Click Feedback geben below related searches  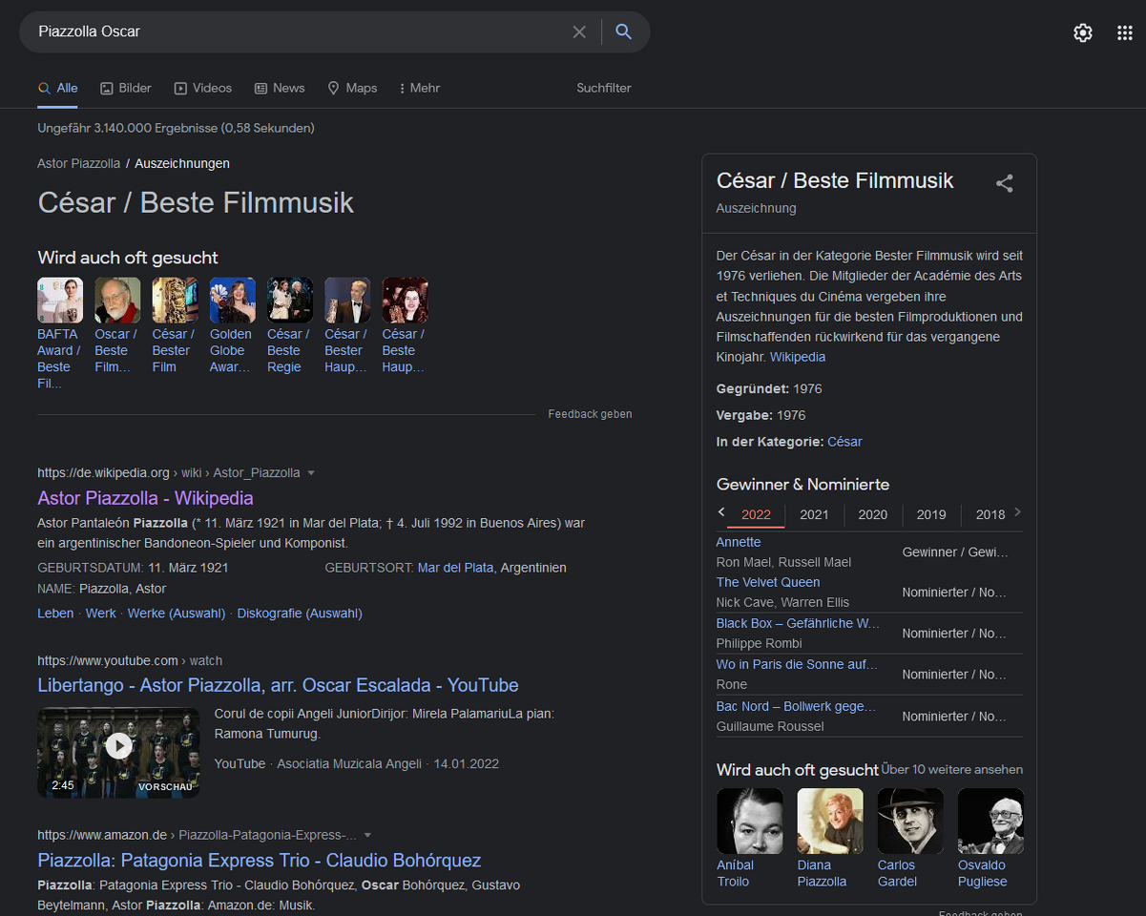tap(590, 414)
